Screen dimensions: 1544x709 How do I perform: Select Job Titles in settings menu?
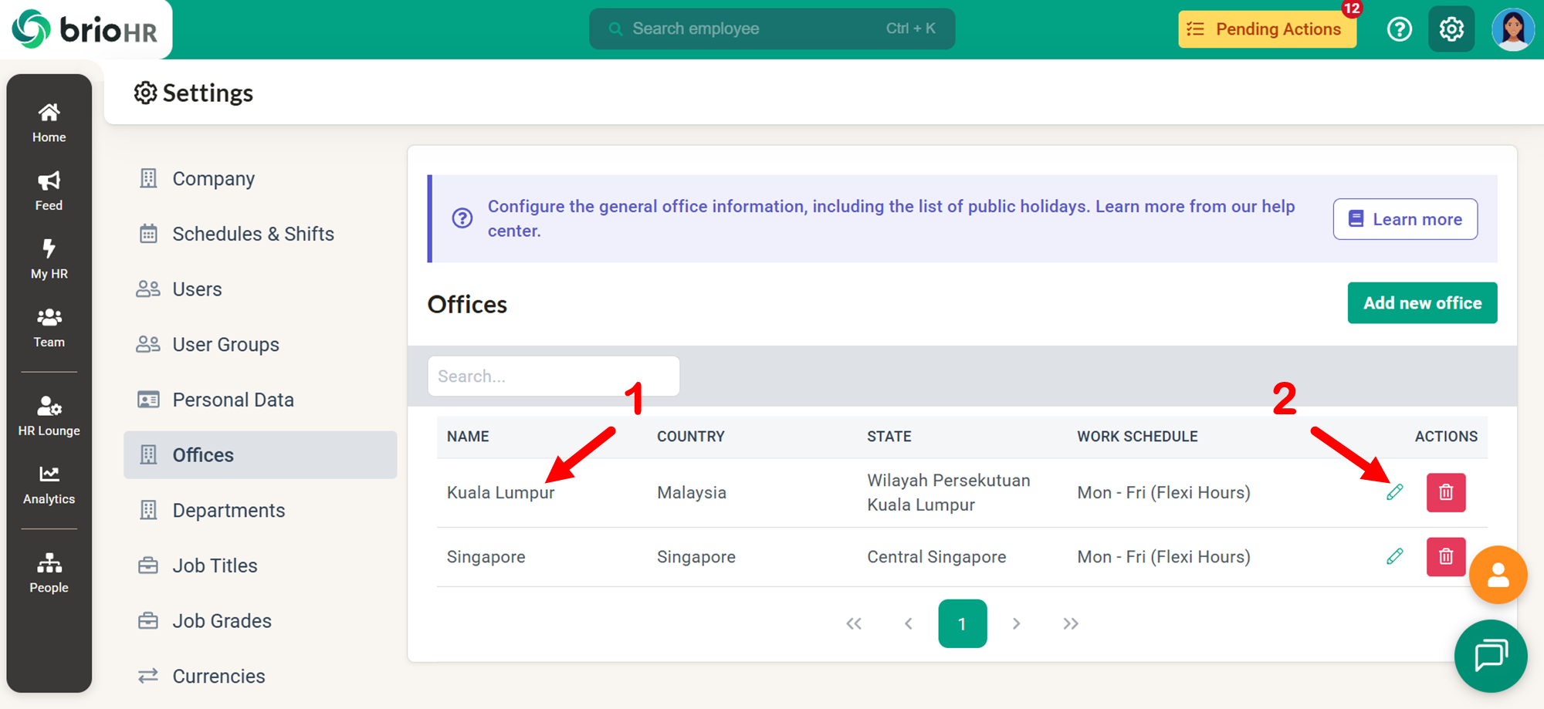[215, 566]
